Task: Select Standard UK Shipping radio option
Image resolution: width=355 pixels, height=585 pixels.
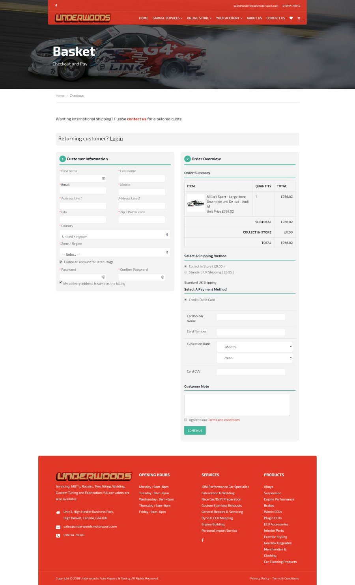Action: [186, 272]
